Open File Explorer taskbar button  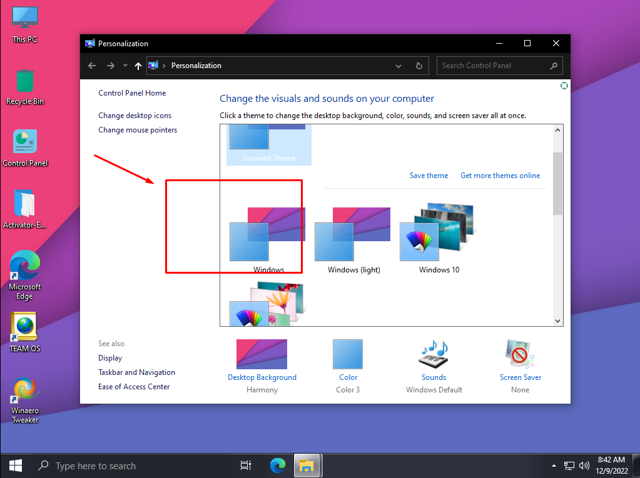coord(307,466)
